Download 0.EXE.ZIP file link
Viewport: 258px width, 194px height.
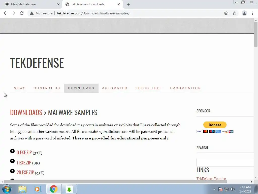[x=24, y=152]
